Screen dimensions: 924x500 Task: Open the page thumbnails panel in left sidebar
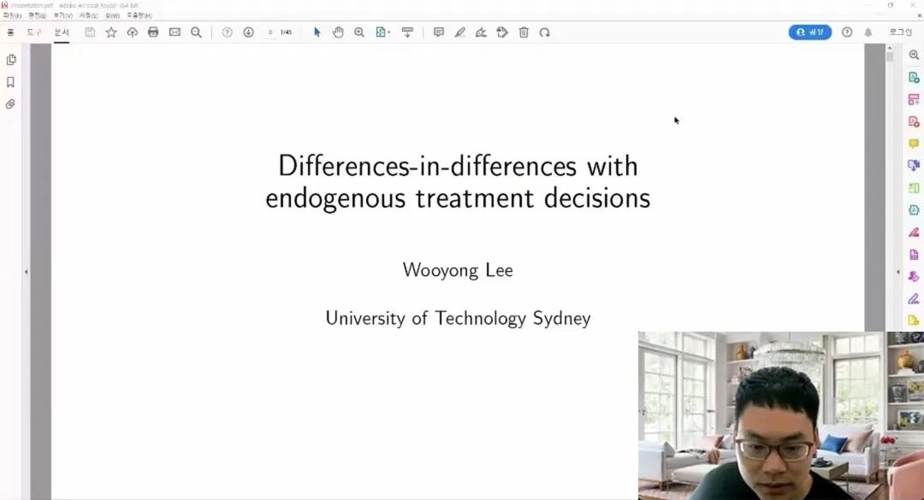(11, 60)
